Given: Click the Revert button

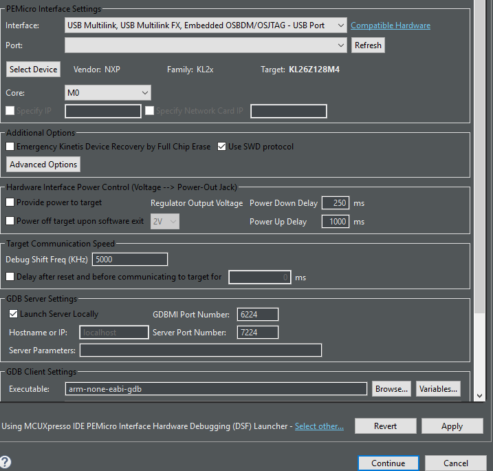Looking at the screenshot, I should click(386, 426).
